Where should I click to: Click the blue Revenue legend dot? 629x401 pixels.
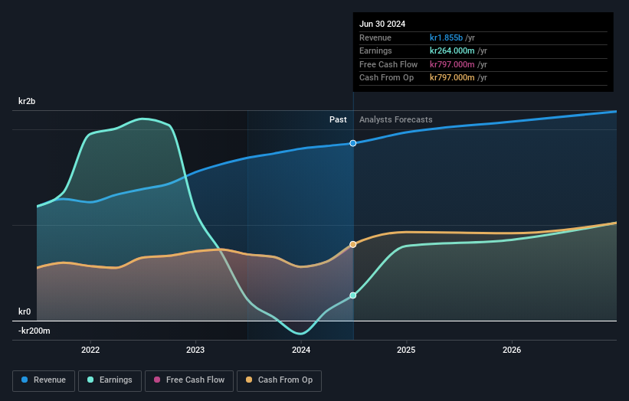25,380
